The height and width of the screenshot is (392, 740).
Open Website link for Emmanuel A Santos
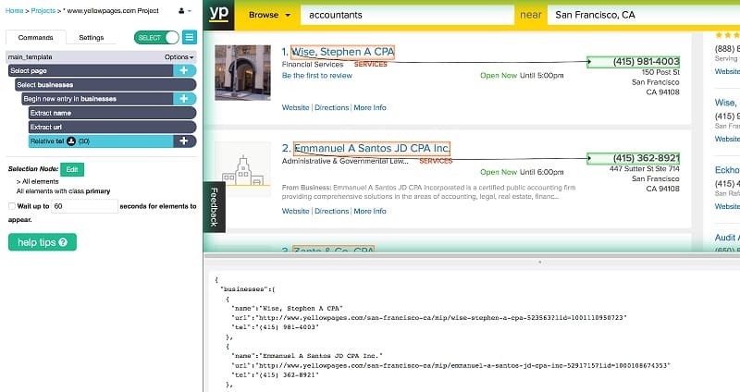pos(295,212)
